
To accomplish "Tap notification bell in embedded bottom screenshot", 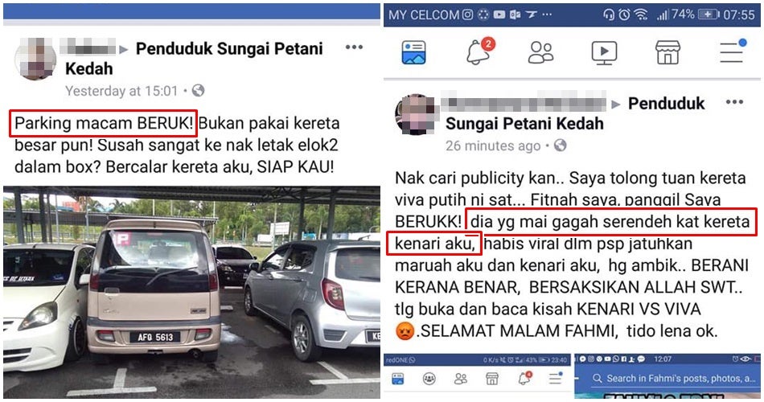I will click(x=525, y=379).
